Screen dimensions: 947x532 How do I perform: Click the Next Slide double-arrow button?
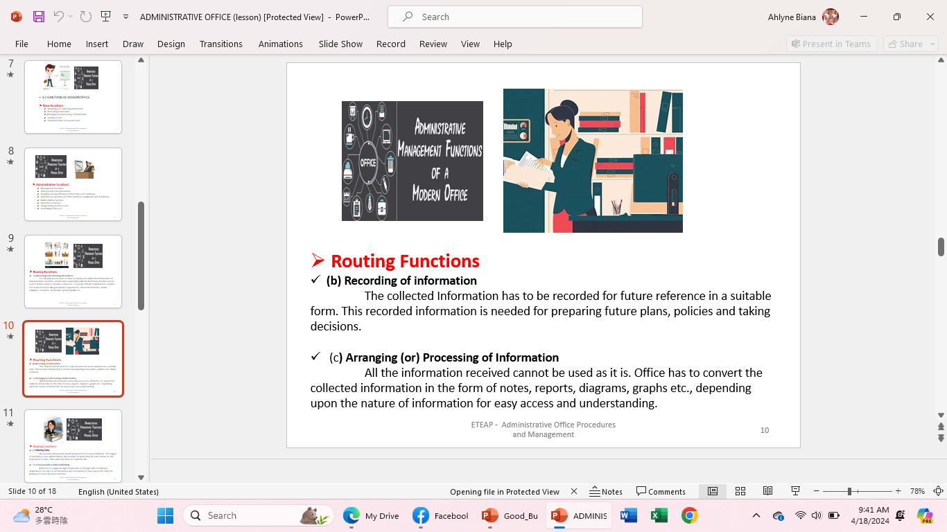[941, 438]
